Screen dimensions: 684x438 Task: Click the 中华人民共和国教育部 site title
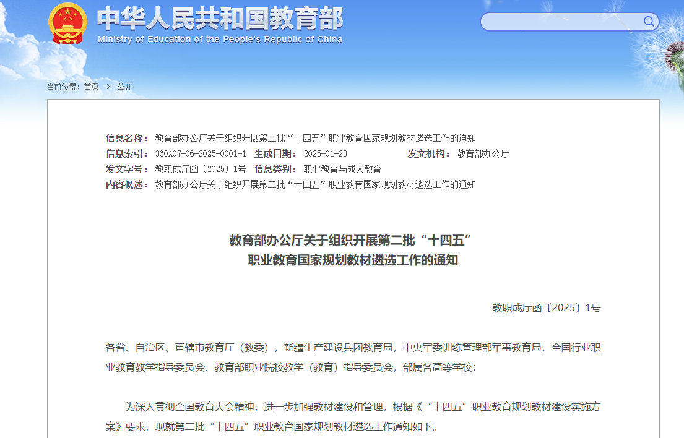point(220,19)
